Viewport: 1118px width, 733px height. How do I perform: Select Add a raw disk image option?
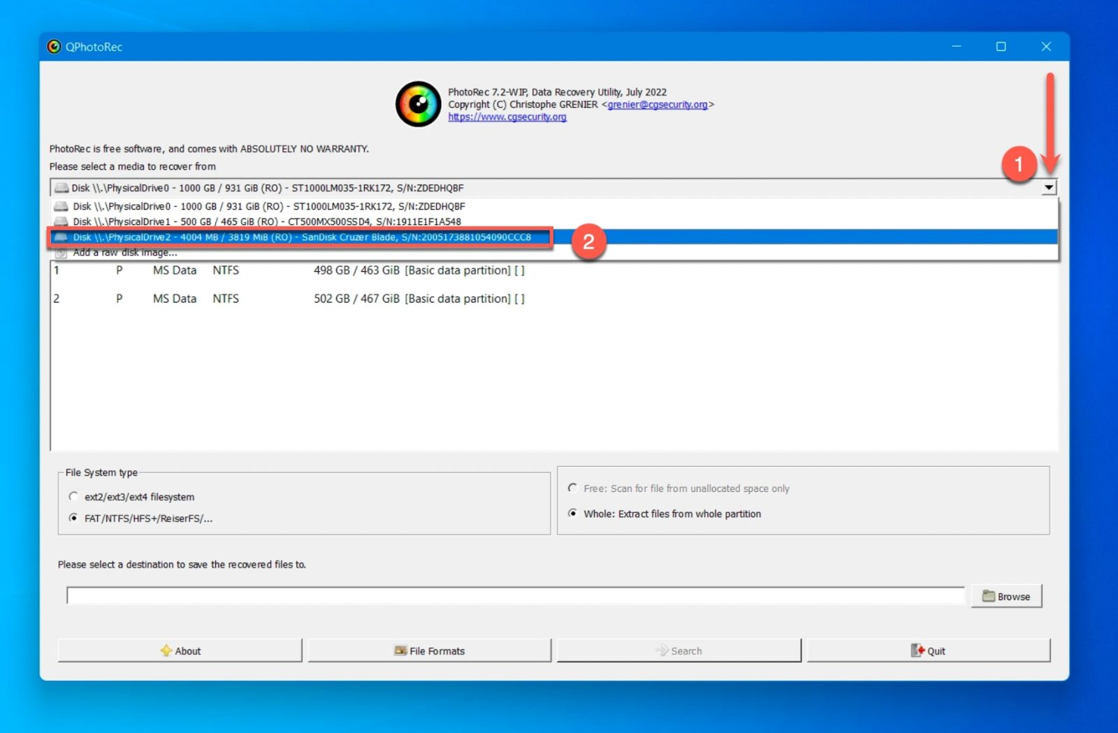tap(124, 253)
